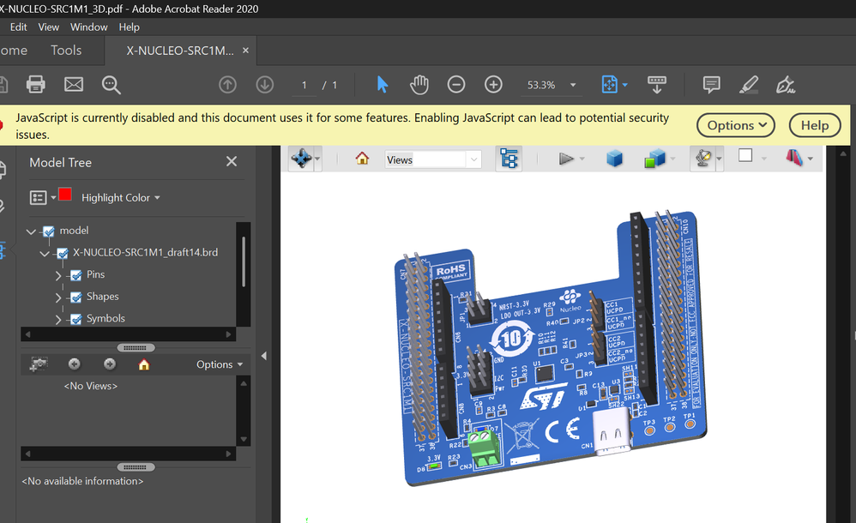856x523 pixels.
Task: Open the View menu
Action: click(48, 27)
